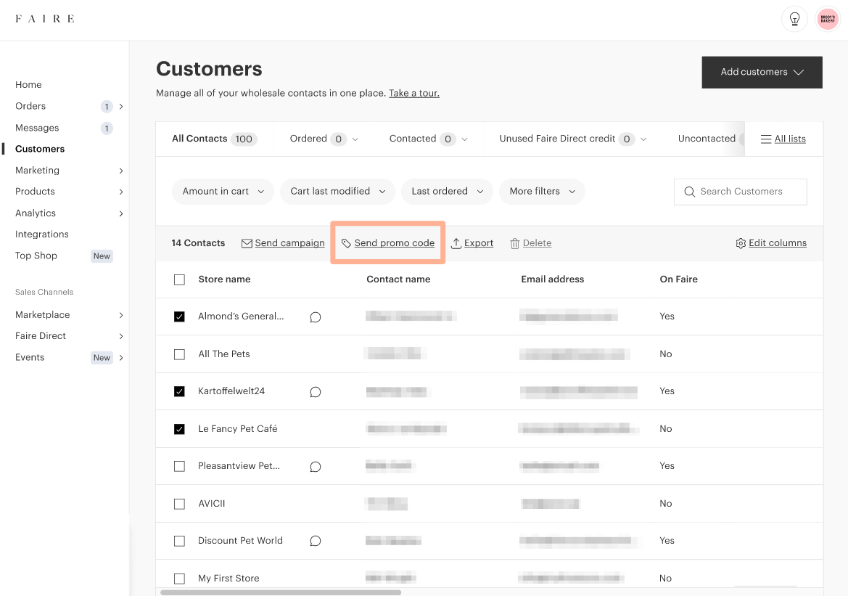The width and height of the screenshot is (848, 596).
Task: Click the Send promo code link
Action: [x=394, y=243]
